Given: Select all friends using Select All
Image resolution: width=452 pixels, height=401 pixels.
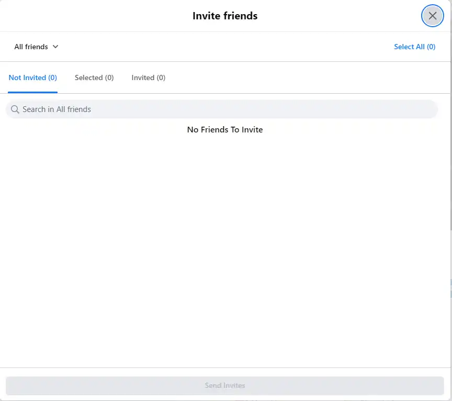Looking at the screenshot, I should tap(414, 47).
